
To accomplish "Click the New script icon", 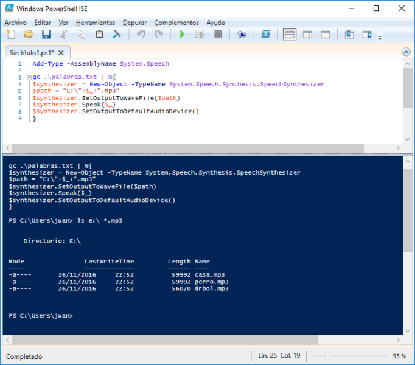I will coord(10,35).
